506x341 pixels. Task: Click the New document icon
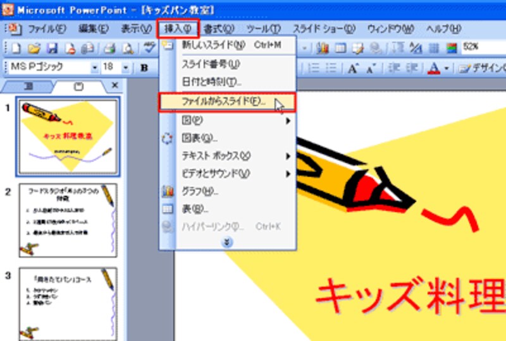coord(16,49)
